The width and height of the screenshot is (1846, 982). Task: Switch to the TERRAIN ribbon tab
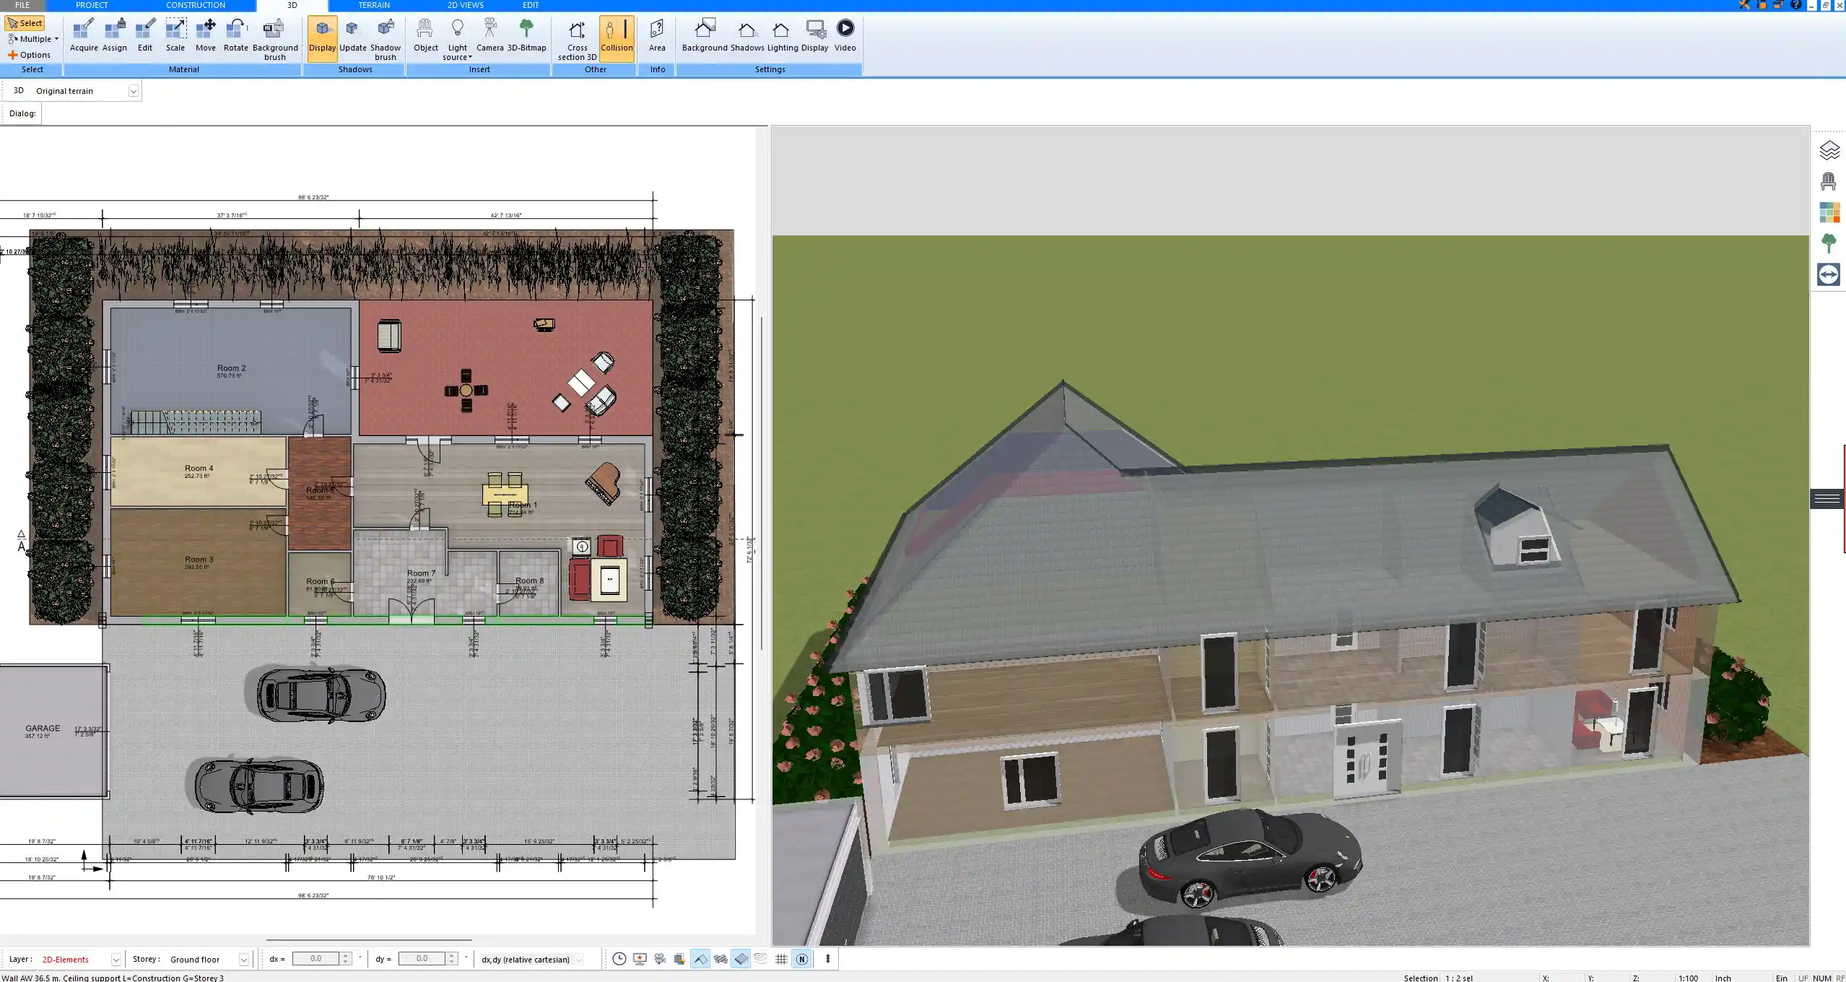374,5
